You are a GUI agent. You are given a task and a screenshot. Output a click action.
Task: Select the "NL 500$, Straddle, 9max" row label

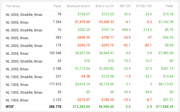(x=24, y=14)
